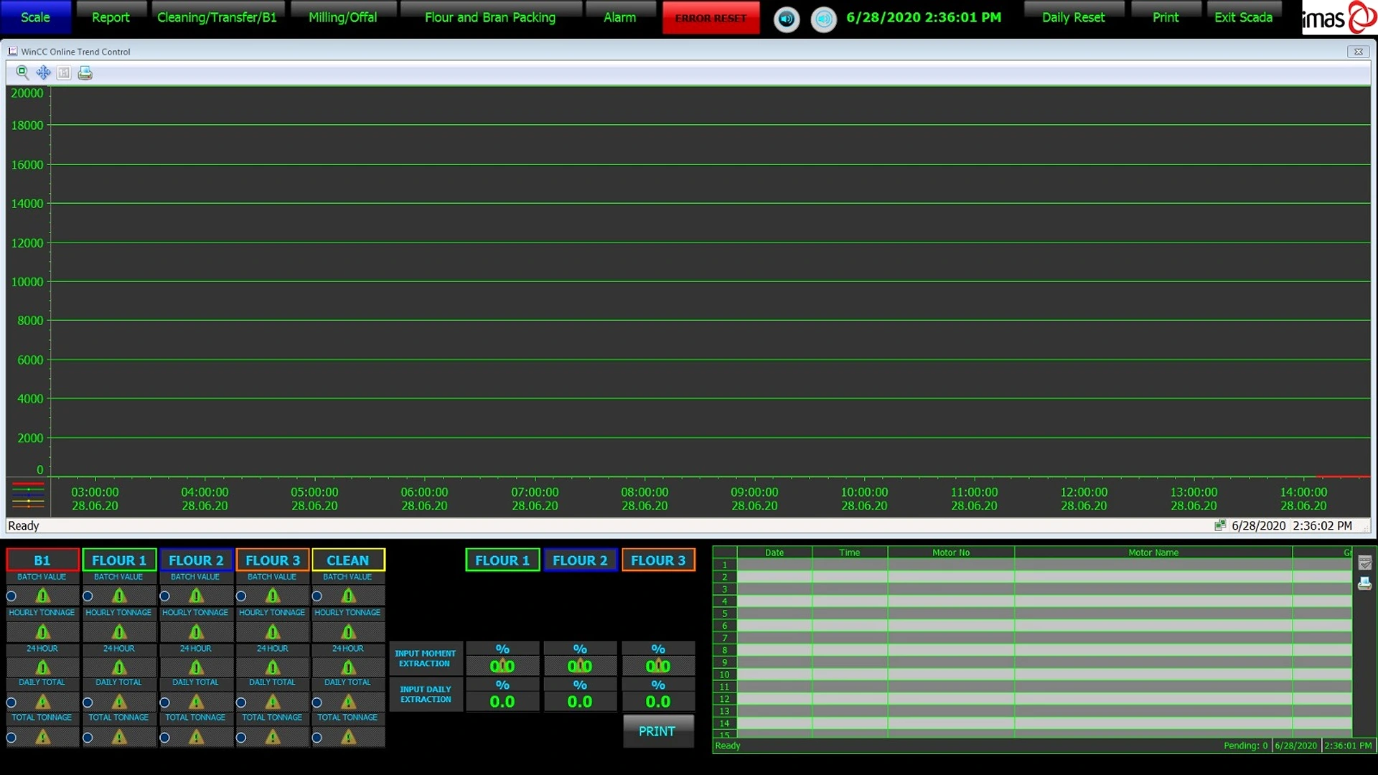Click FLOUR 3 button in extraction section
The width and height of the screenshot is (1378, 775).
click(658, 560)
